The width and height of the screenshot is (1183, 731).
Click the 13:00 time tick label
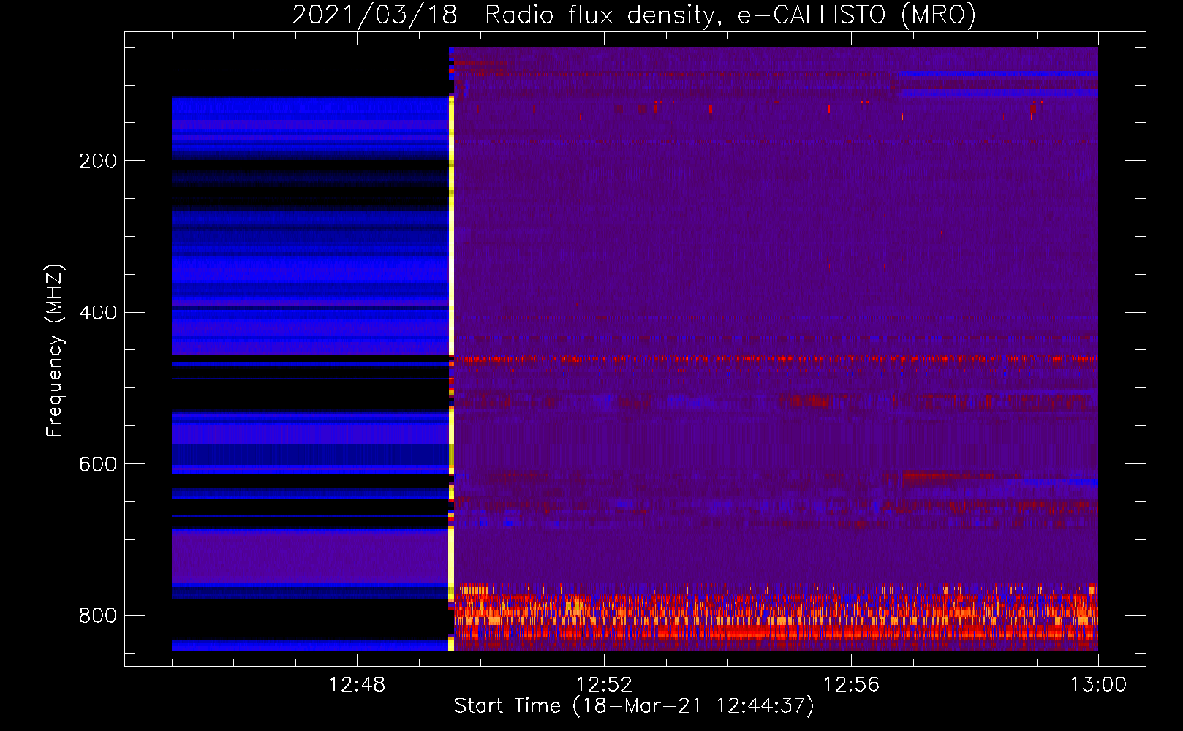click(x=1098, y=685)
